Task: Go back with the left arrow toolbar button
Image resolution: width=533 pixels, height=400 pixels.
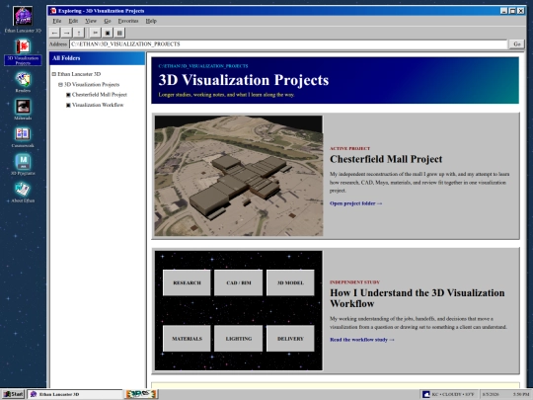Action: point(54,33)
